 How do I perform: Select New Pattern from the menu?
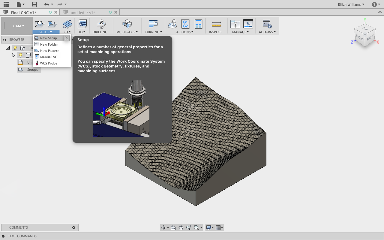(x=52, y=51)
